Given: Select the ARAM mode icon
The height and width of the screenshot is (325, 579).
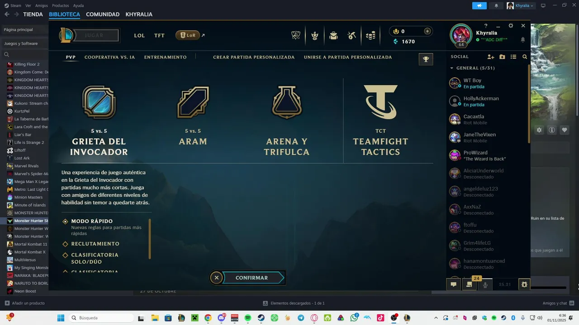Looking at the screenshot, I should (x=193, y=102).
